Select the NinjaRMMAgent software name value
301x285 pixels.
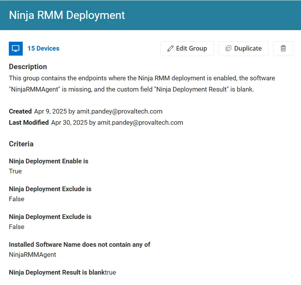(32, 254)
